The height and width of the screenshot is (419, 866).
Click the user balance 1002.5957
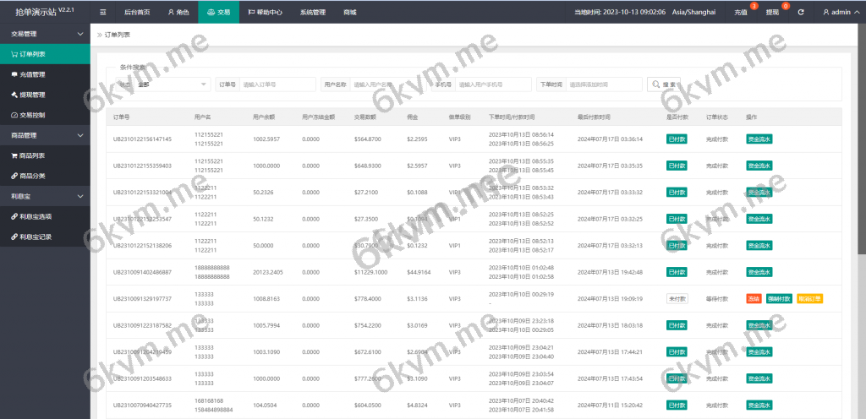[x=266, y=139]
